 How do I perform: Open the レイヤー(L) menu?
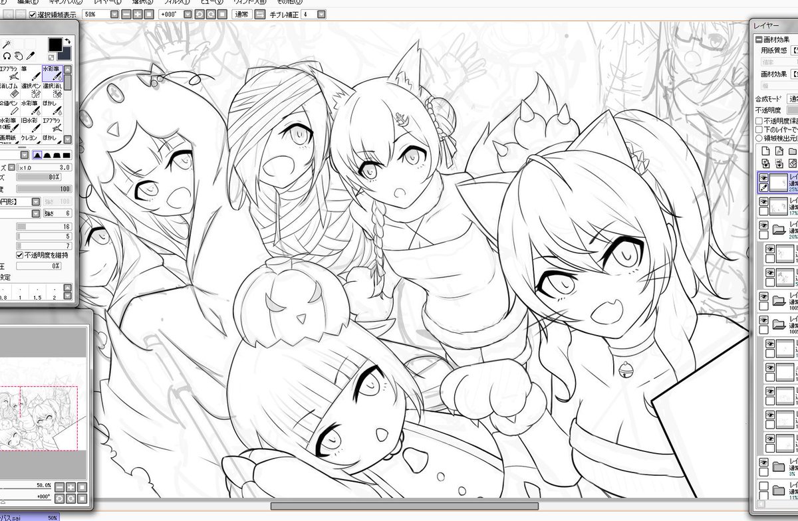(x=109, y=2)
